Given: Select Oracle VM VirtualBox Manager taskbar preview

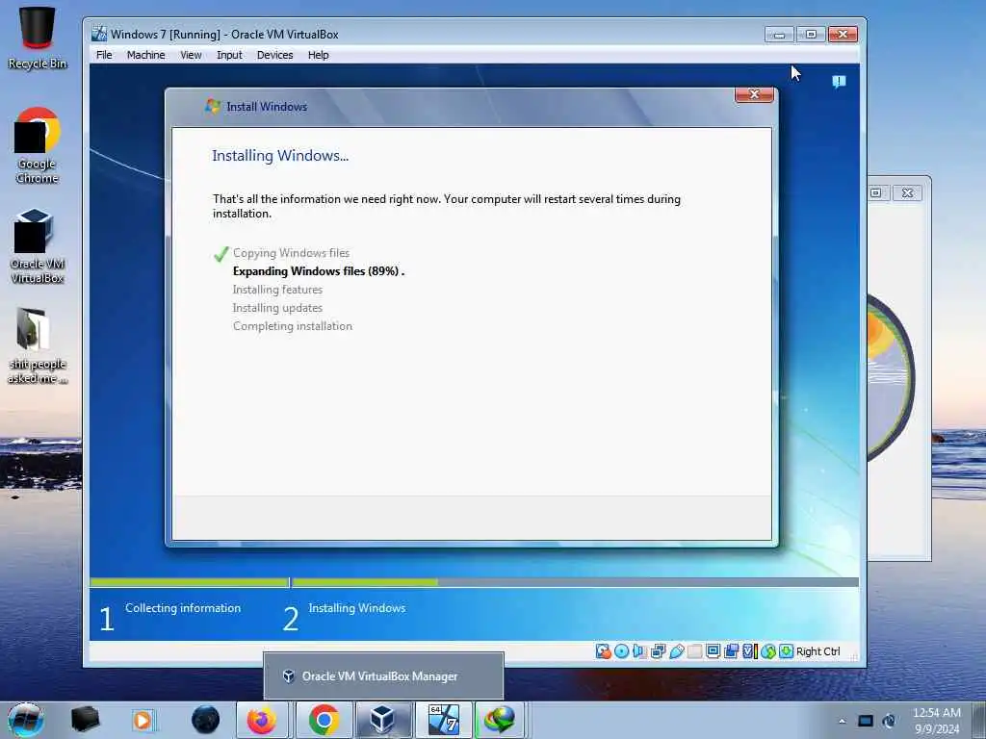Looking at the screenshot, I should [x=383, y=676].
